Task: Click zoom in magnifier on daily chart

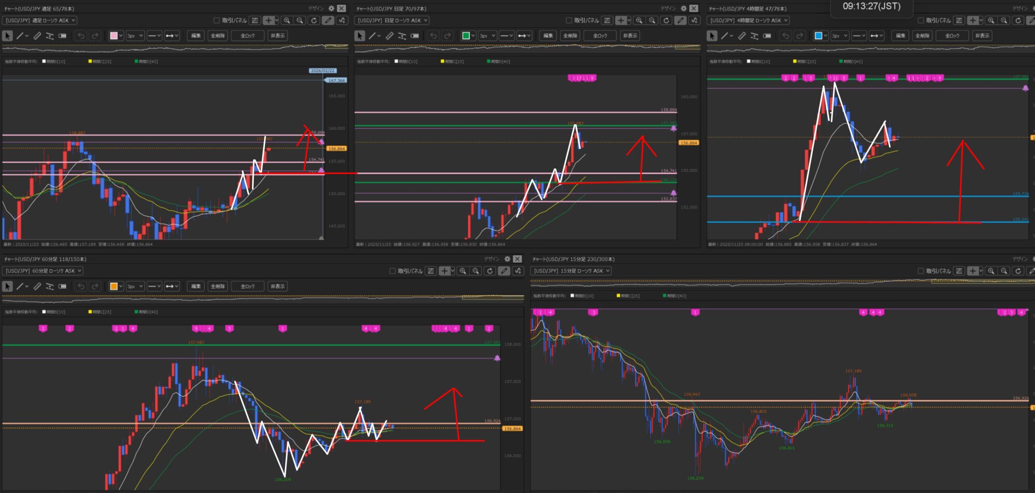Action: [x=639, y=20]
